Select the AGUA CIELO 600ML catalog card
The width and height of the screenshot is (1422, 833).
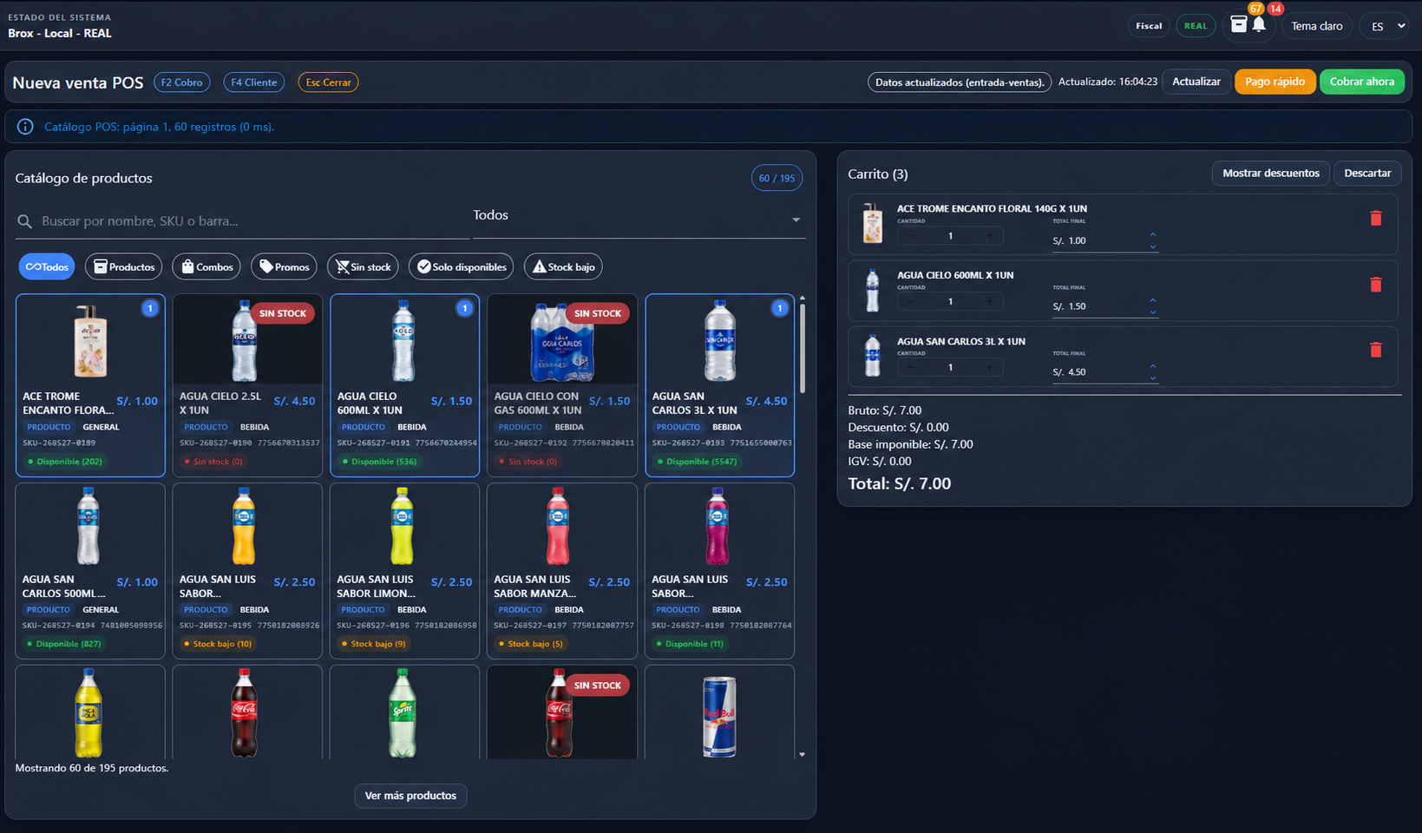(x=405, y=385)
